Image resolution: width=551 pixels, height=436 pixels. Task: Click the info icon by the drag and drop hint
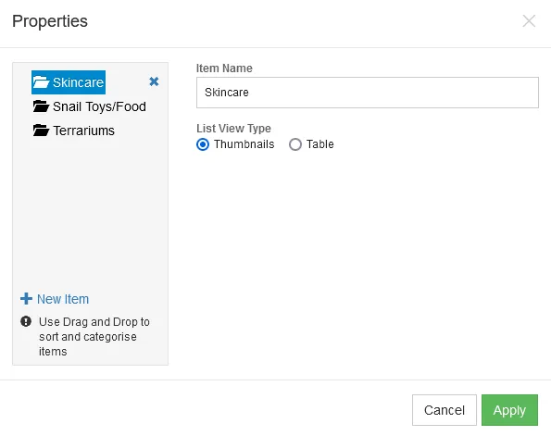pyautogui.click(x=26, y=321)
